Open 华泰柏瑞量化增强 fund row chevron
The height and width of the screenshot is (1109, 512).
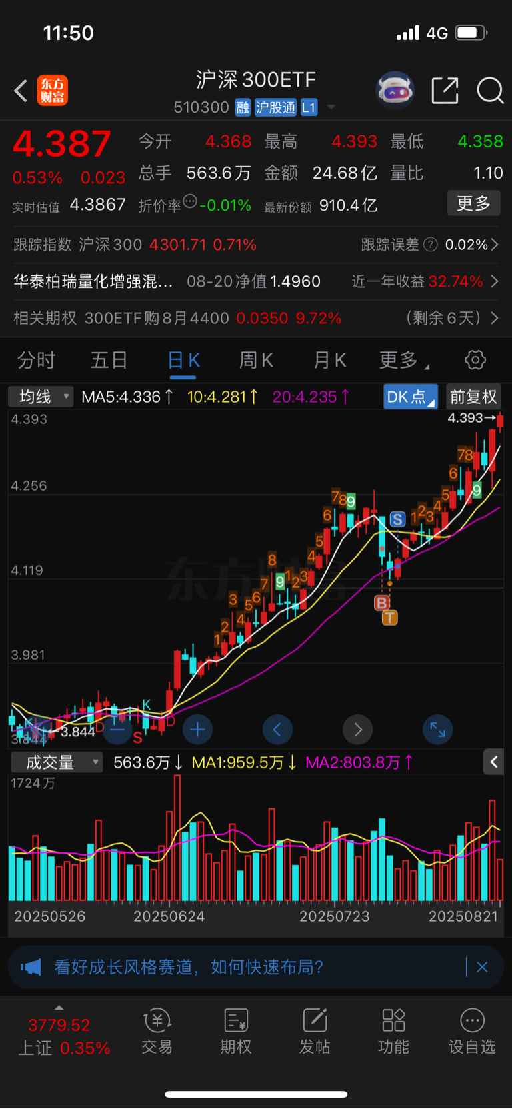pos(495,281)
